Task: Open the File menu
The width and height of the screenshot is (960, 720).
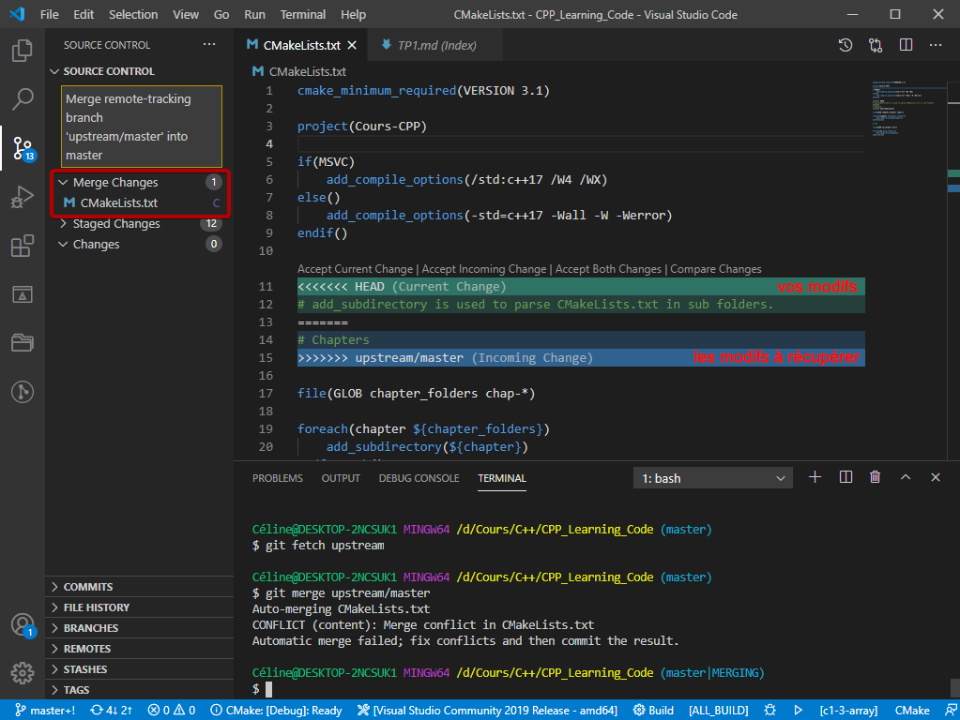Action: pos(49,14)
